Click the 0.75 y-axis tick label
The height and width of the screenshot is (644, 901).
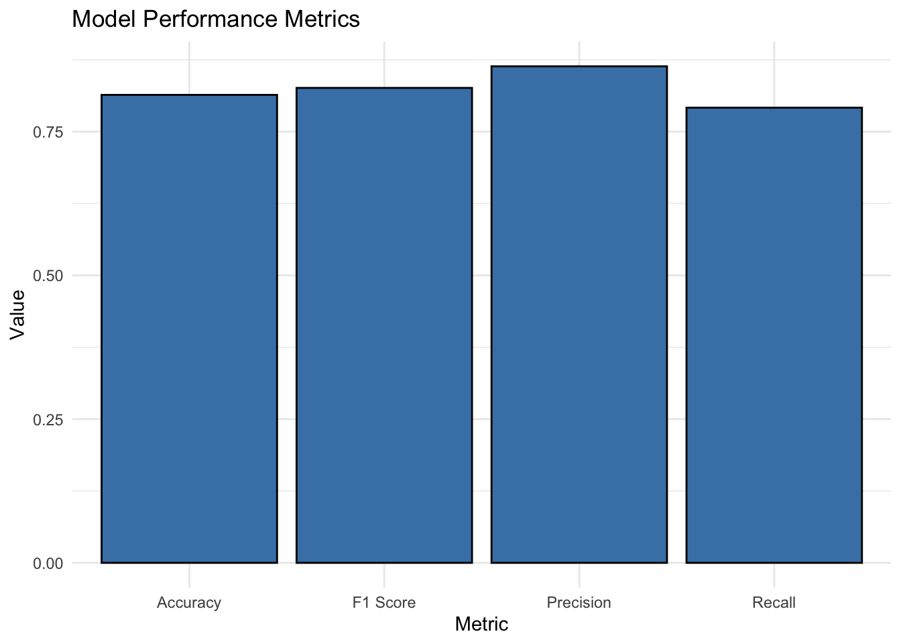[x=48, y=132]
